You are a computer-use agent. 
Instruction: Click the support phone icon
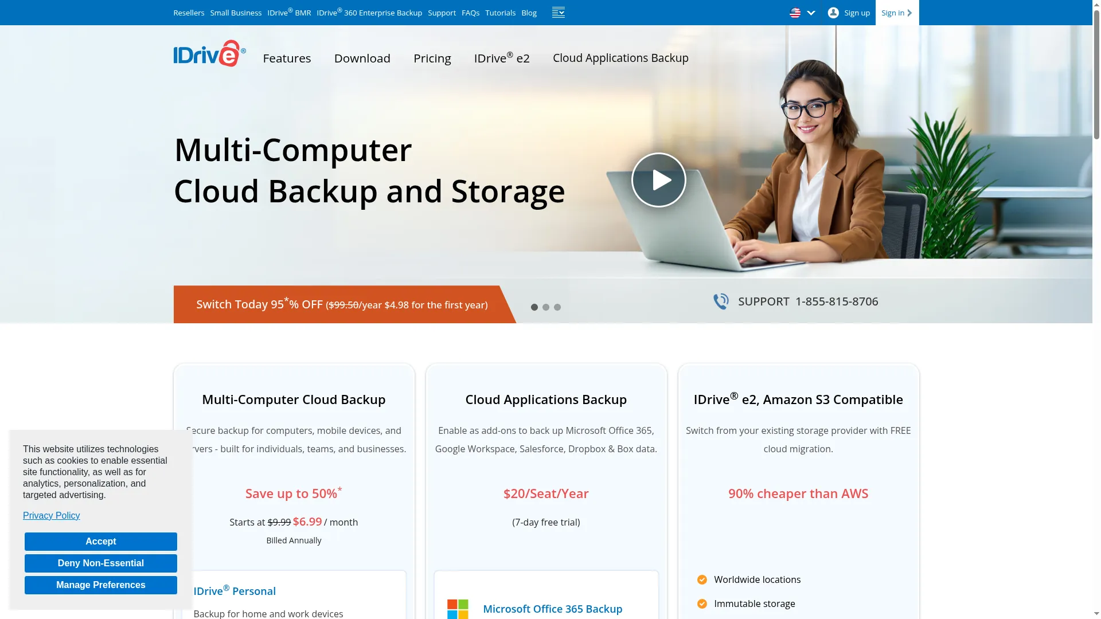pyautogui.click(x=721, y=301)
